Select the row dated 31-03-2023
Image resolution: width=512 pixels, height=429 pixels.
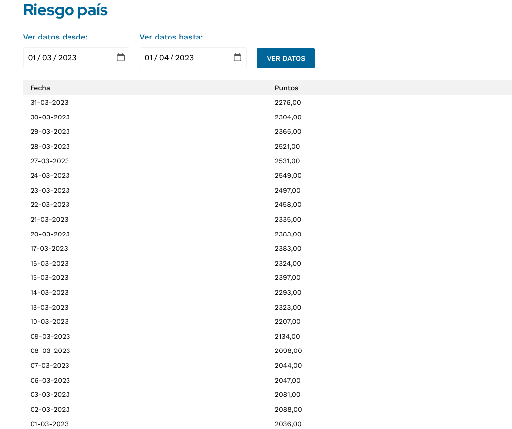click(x=268, y=102)
